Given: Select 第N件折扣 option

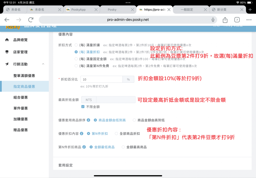Looking at the screenshot, I should click(x=88, y=133).
